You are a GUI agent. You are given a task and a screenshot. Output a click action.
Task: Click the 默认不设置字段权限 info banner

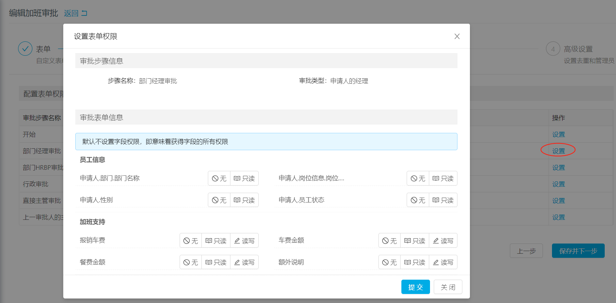pos(266,142)
